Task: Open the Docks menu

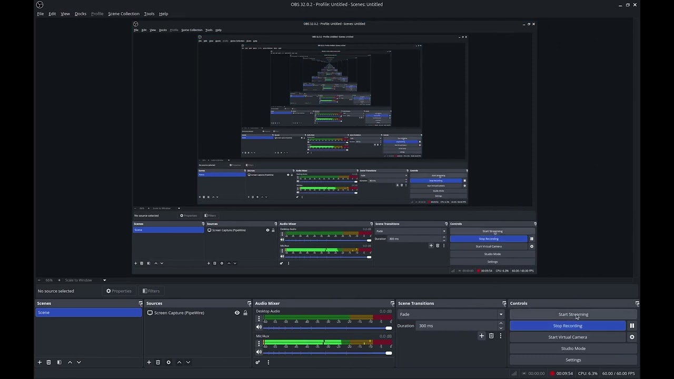Action: pos(81,14)
